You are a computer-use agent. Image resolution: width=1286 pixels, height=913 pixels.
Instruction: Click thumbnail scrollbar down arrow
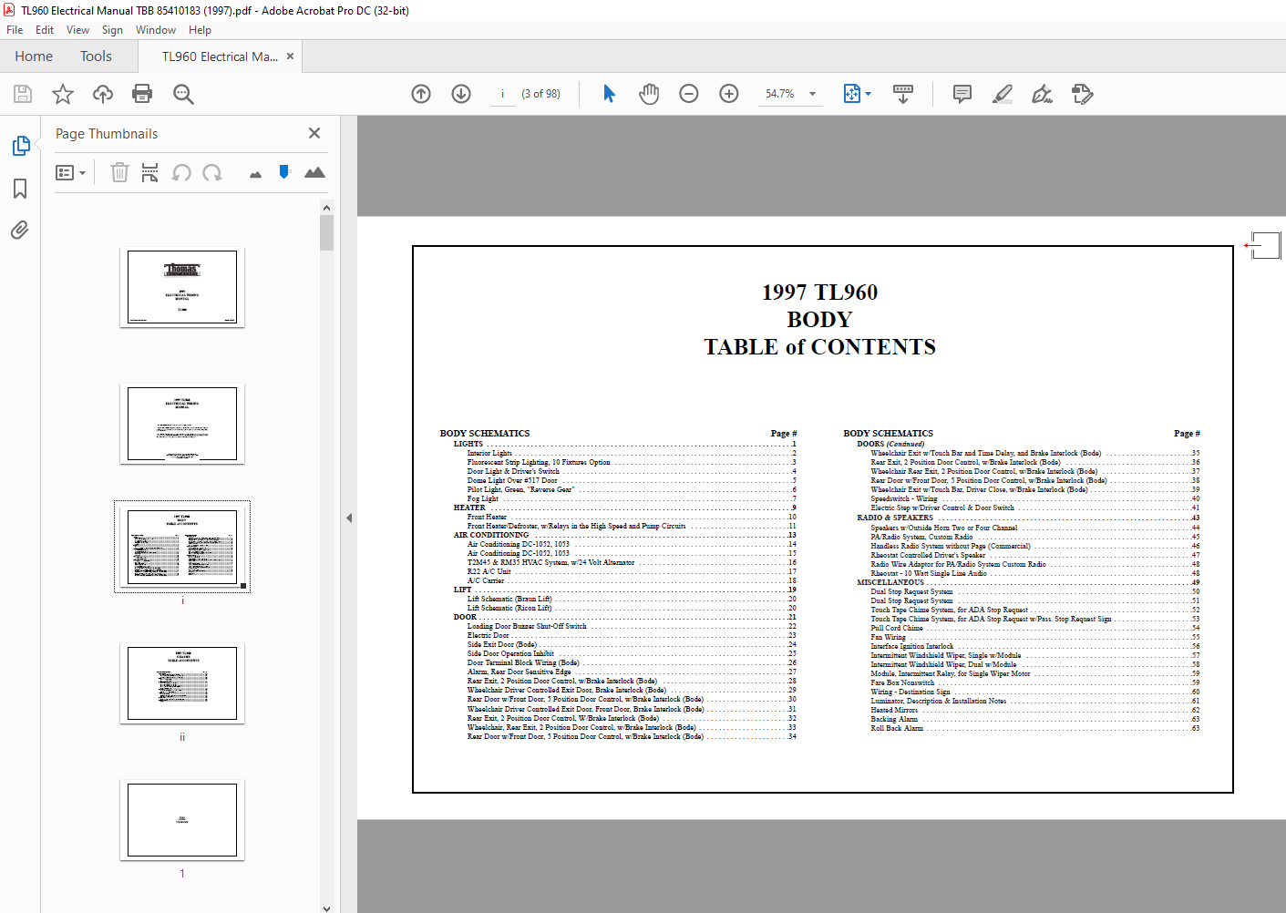(x=327, y=908)
